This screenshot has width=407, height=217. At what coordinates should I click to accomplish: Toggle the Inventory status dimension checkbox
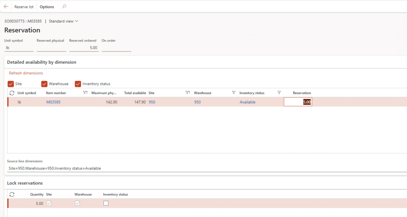click(x=78, y=84)
